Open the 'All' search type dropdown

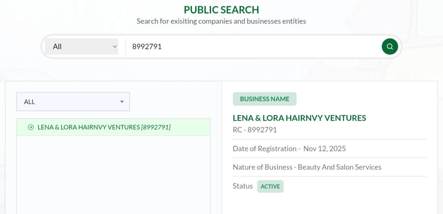point(82,47)
